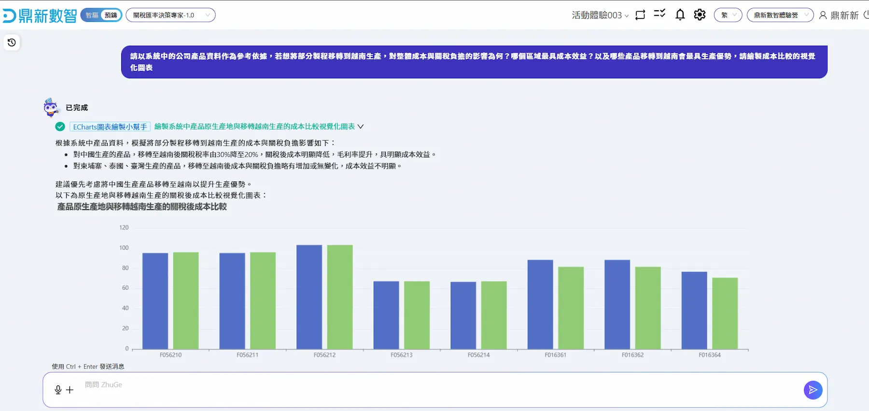Screen dimensions: 869x411
Task: Click the power logout icon
Action: (866, 15)
